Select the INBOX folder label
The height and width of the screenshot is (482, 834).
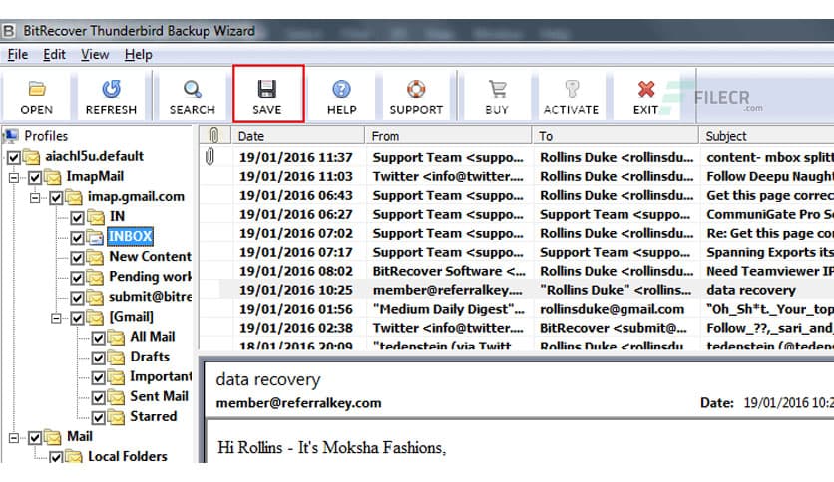click(131, 236)
